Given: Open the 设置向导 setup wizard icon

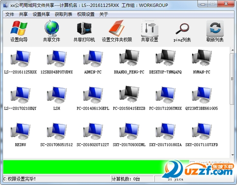Looking at the screenshot, I should [x=19, y=32].
